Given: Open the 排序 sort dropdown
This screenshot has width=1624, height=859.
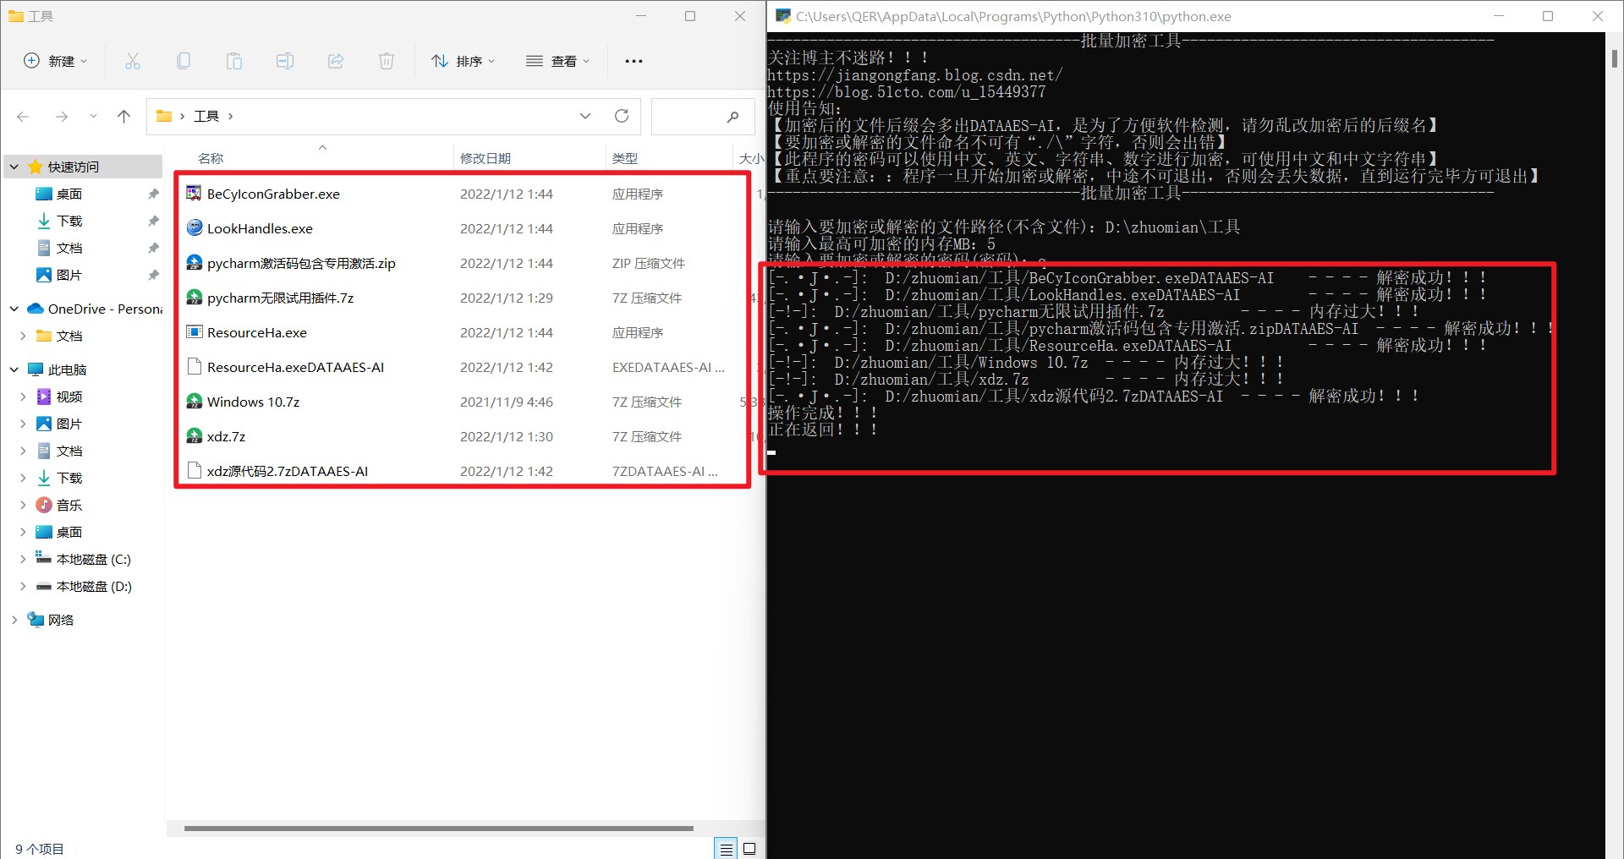Looking at the screenshot, I should [x=464, y=60].
